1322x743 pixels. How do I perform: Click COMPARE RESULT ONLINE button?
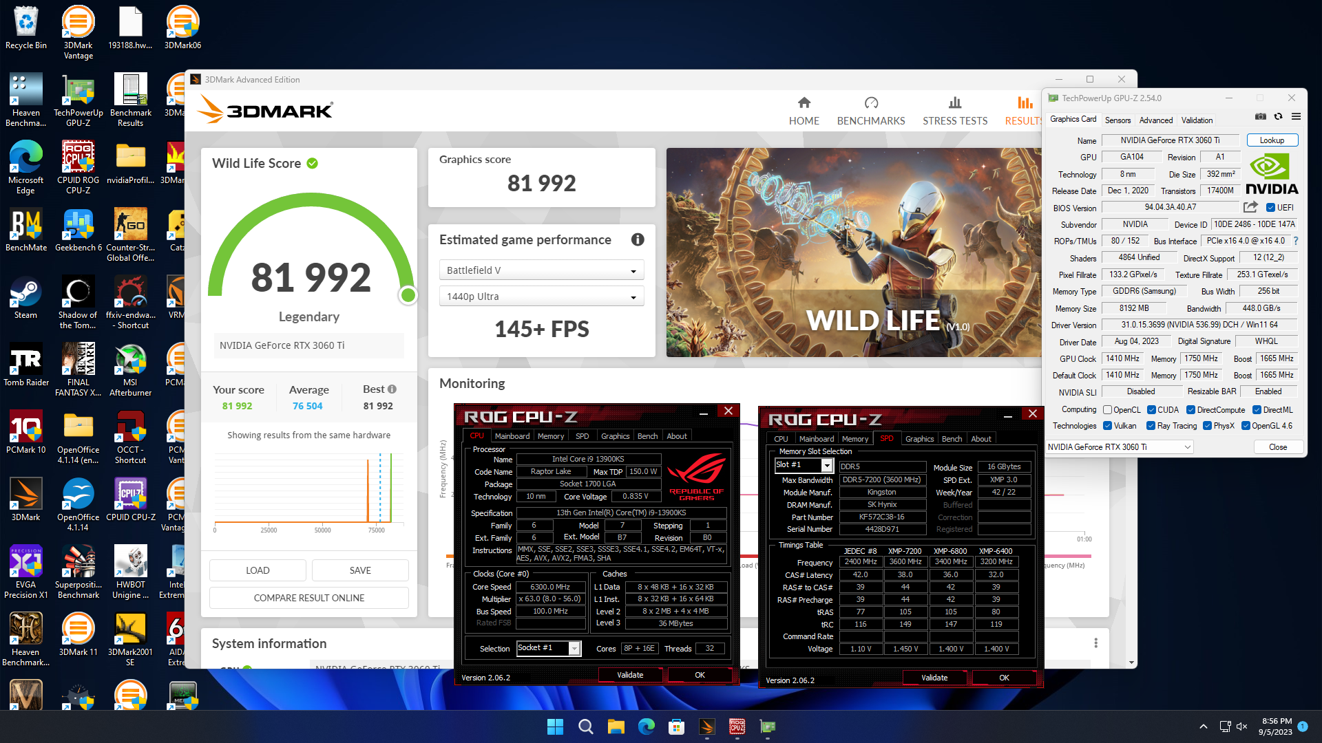click(x=309, y=598)
